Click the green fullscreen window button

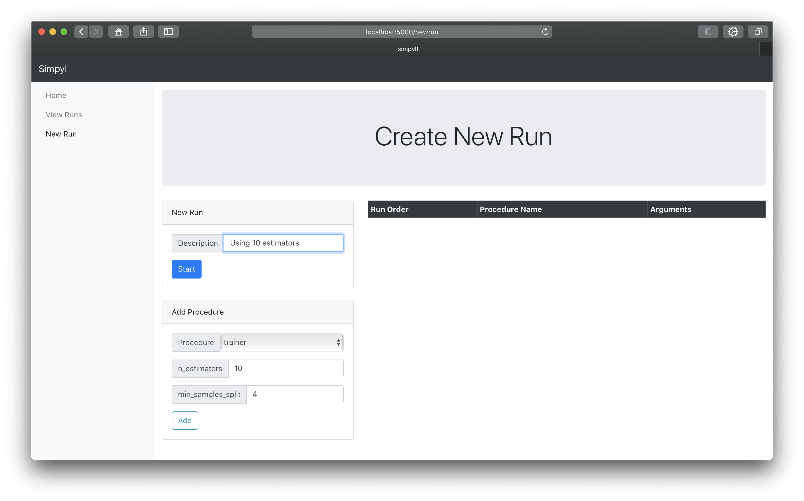pos(64,32)
